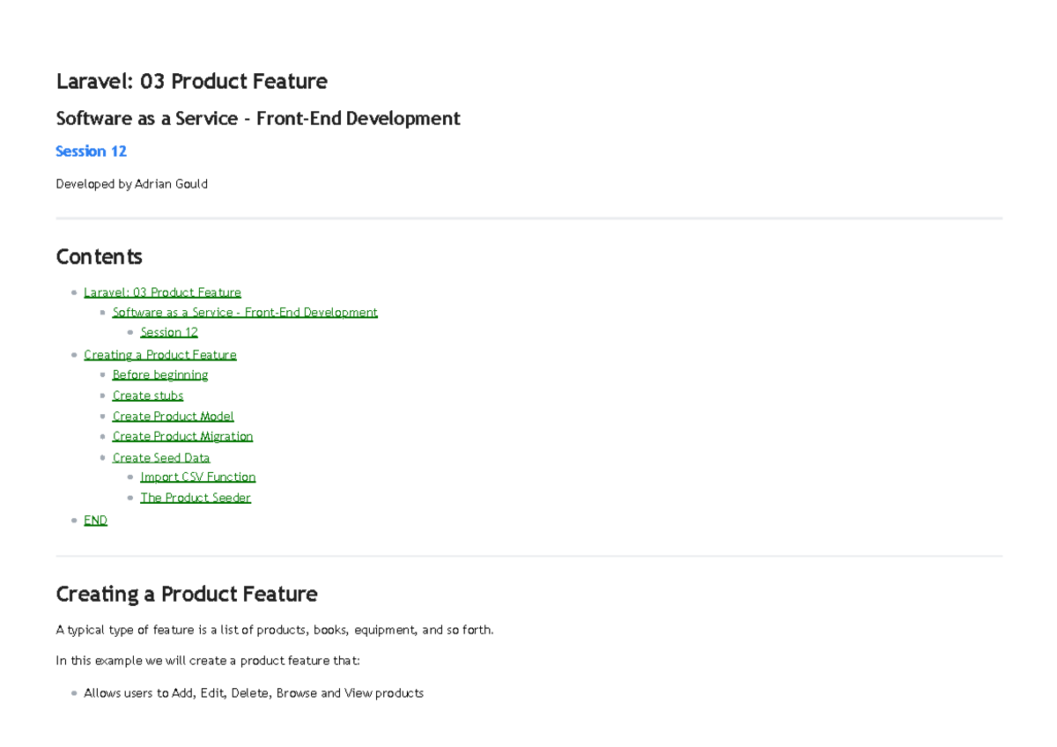Viewport: 1057px width, 747px height.
Task: Follow "Laravel: 03 Product Feature" in Contents
Action: click(x=162, y=292)
